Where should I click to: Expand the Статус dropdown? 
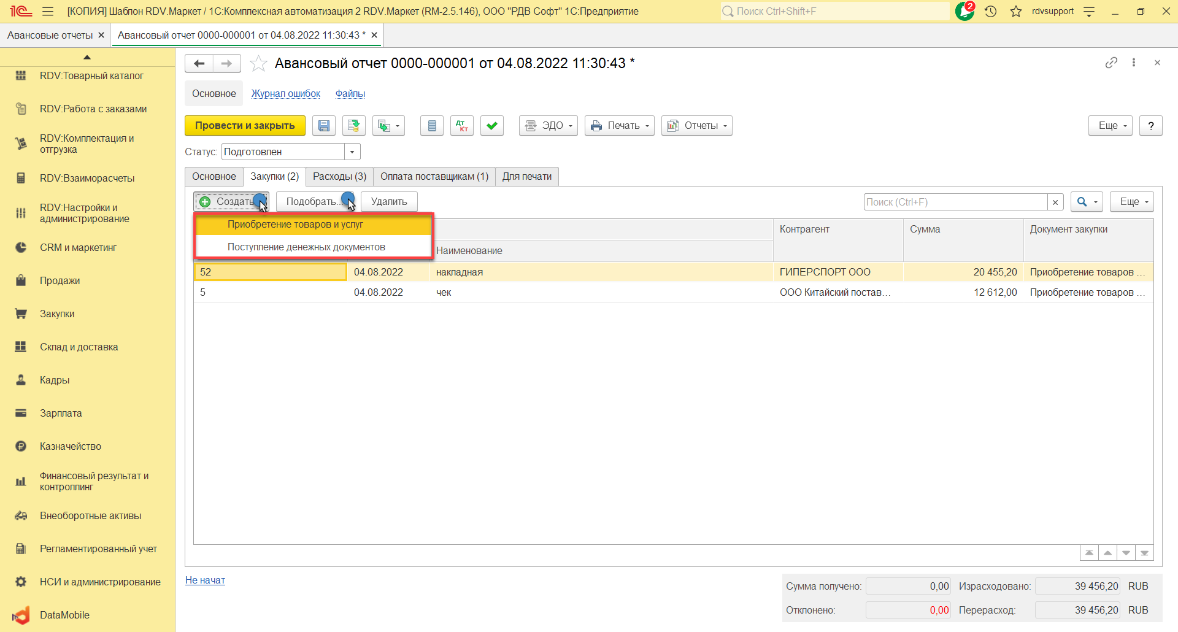[x=352, y=152]
